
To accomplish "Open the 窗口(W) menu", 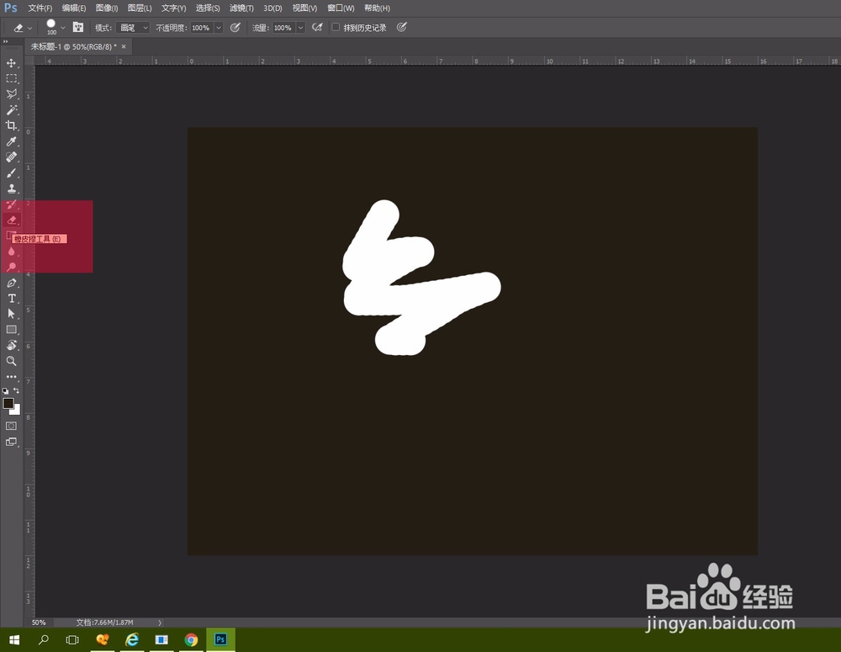I will (x=341, y=8).
